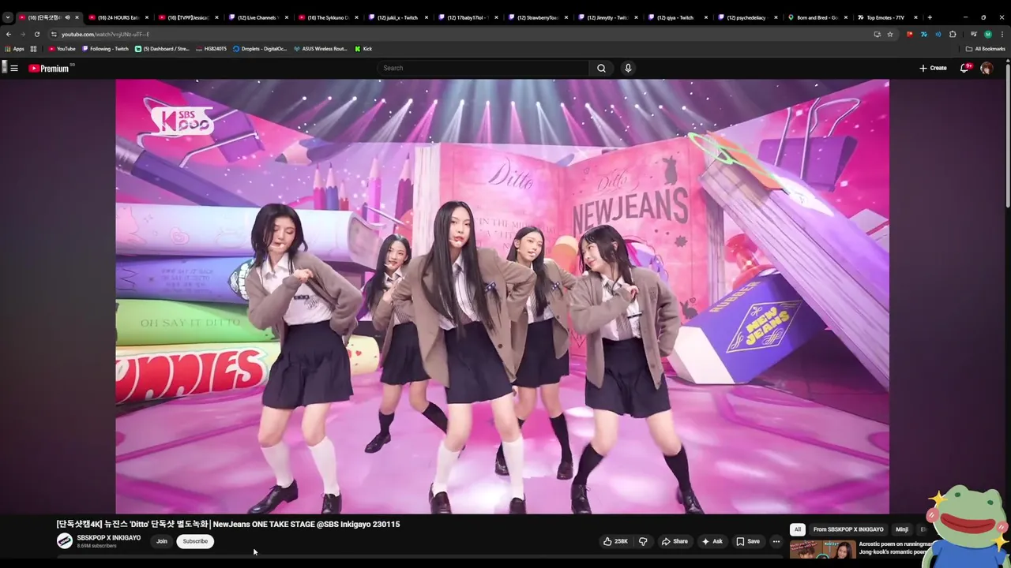Join the SBSKPOP X INKIGAYO channel
The image size is (1011, 568).
click(162, 541)
